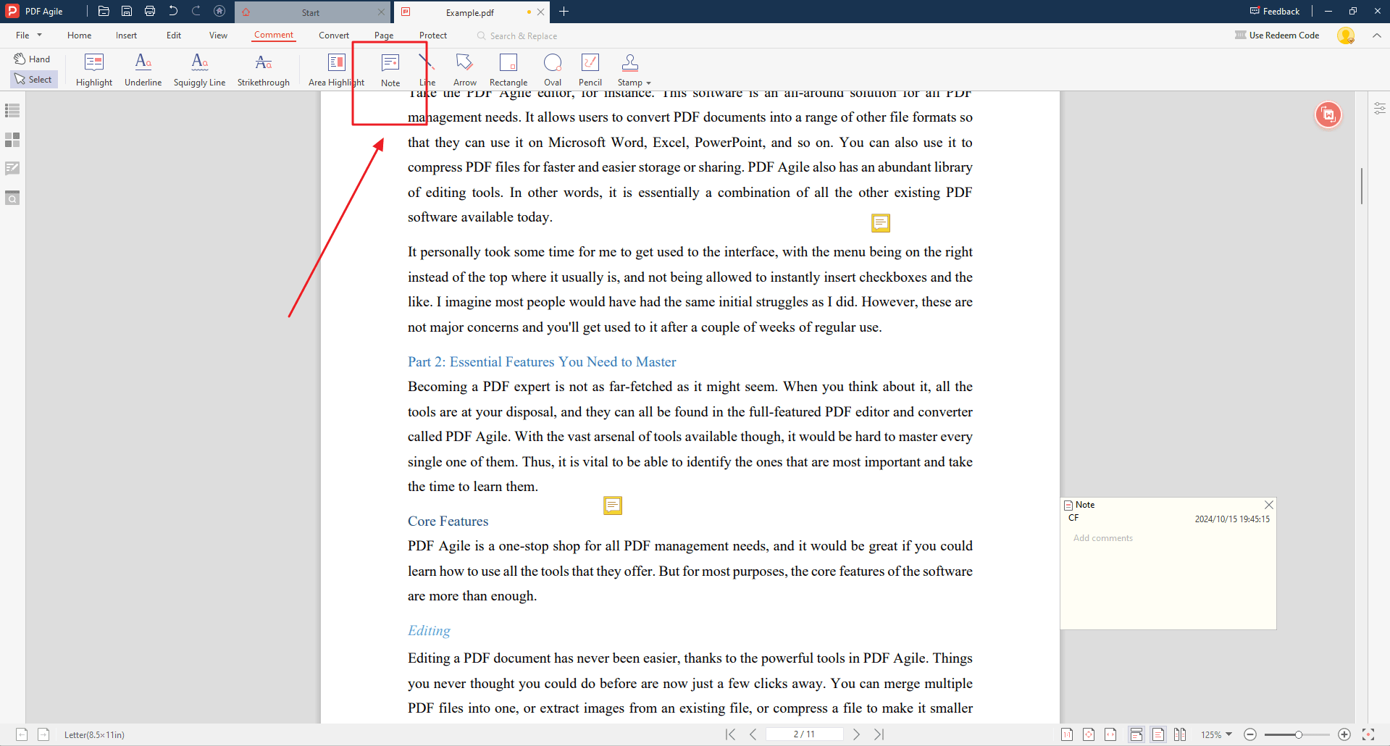Click the Open file icon in title bar
Screen dimensions: 1390x746
tap(104, 11)
